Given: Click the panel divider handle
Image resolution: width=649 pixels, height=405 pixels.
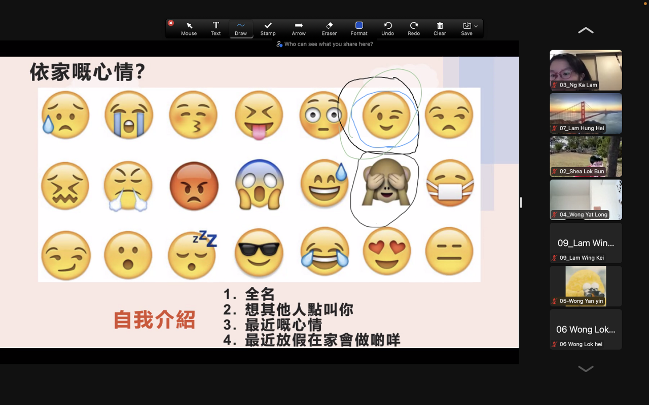Looking at the screenshot, I should [x=521, y=202].
